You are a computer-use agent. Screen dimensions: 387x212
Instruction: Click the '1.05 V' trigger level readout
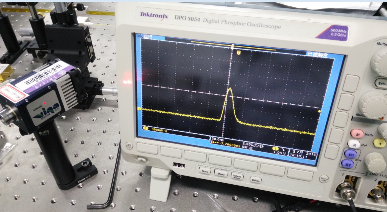click(x=279, y=153)
